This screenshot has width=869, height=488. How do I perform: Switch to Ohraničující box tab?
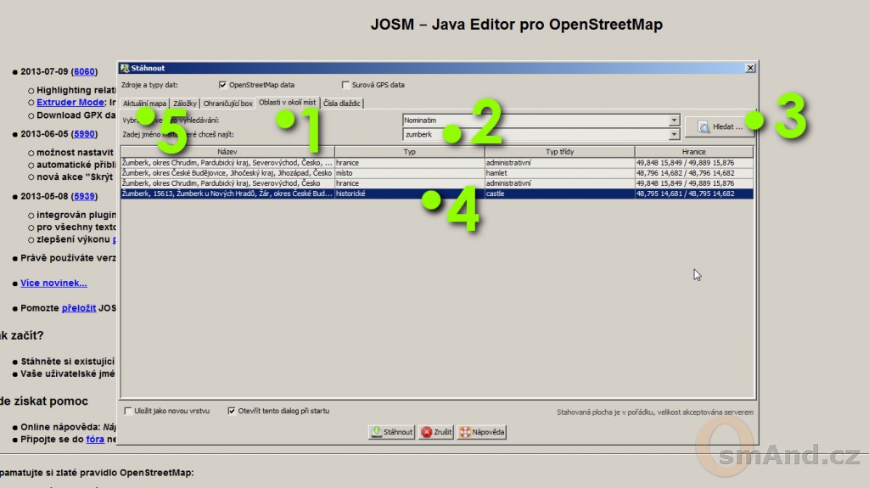[227, 104]
